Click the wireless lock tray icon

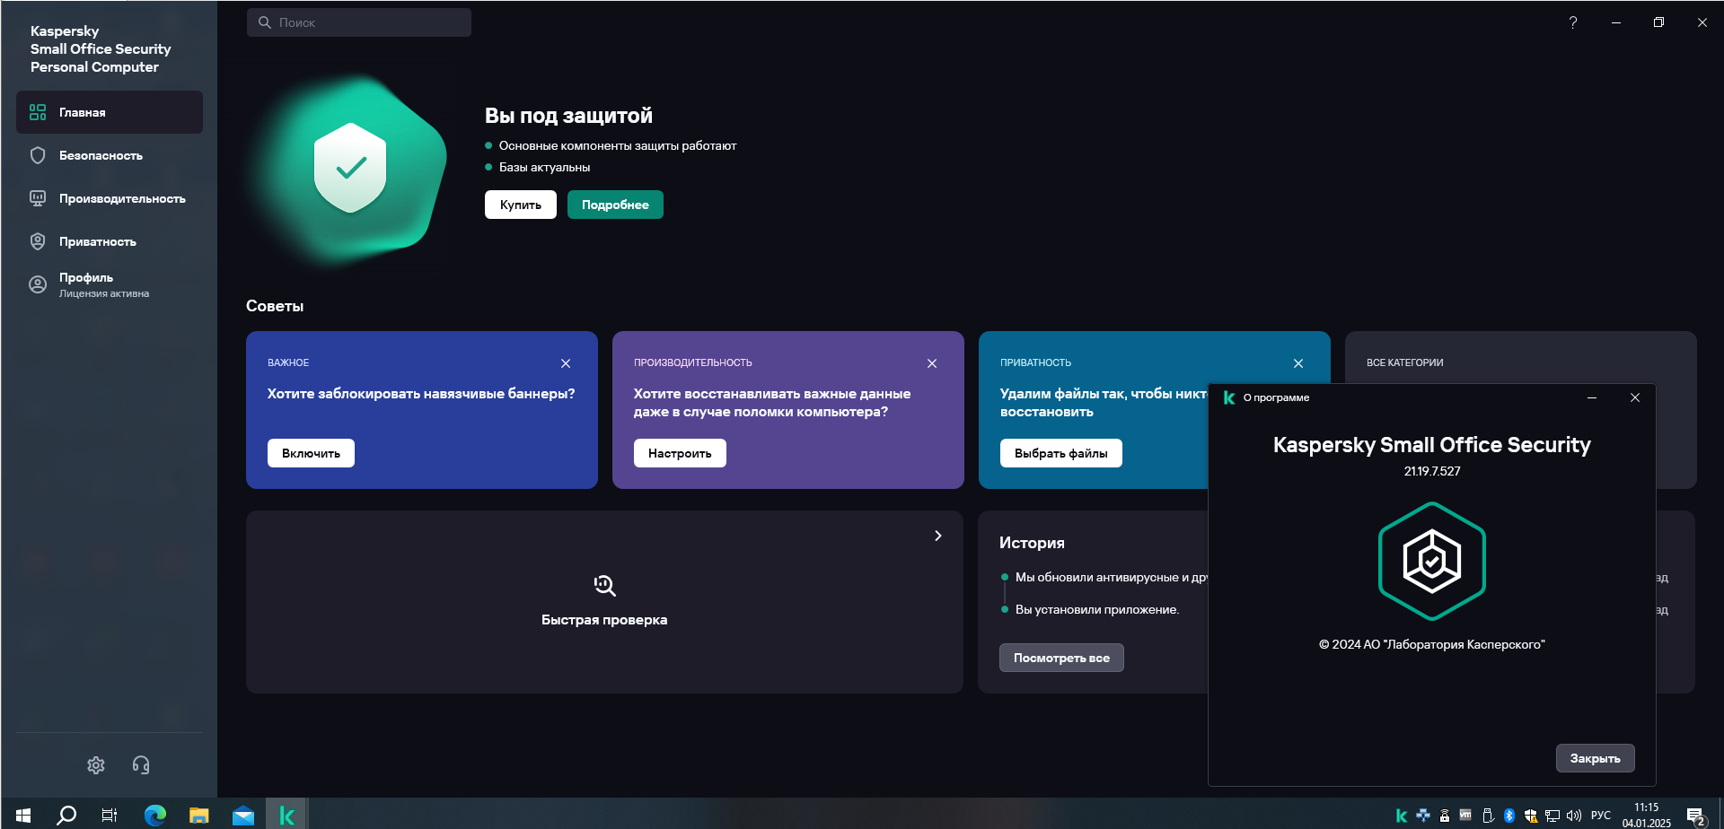pyautogui.click(x=1445, y=816)
